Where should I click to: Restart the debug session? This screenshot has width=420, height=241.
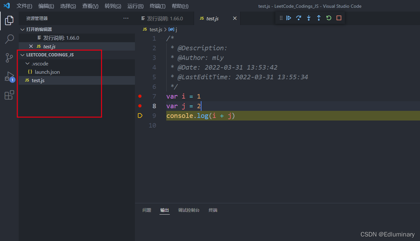(329, 18)
